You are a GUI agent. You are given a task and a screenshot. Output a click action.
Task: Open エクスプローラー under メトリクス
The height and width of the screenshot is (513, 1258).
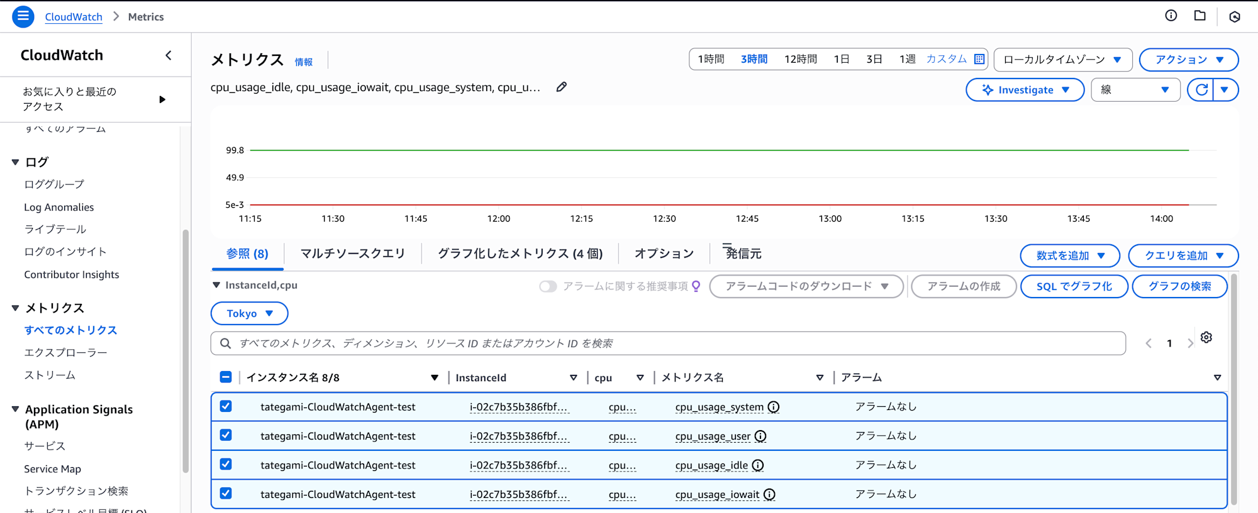coord(65,353)
